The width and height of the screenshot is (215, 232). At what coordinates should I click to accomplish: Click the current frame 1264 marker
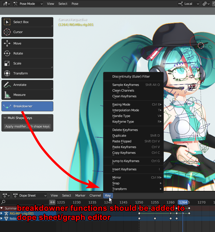point(183,202)
